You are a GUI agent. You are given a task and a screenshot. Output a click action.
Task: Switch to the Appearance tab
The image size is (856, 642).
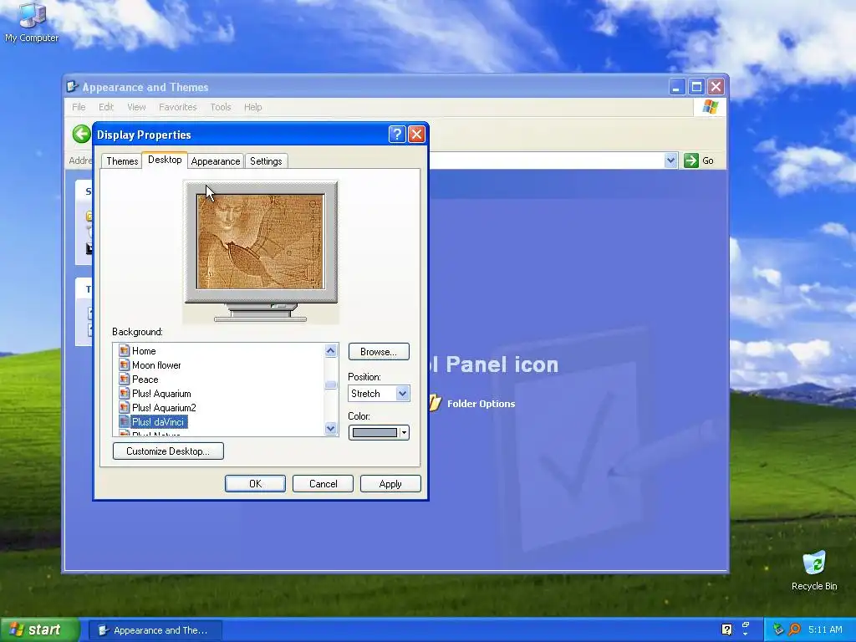[216, 161]
